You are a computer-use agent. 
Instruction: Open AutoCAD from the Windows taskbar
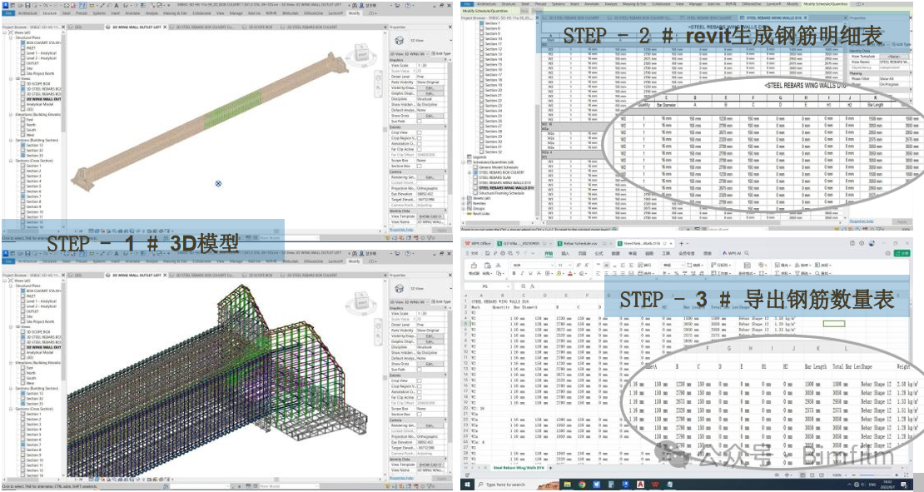point(640,485)
